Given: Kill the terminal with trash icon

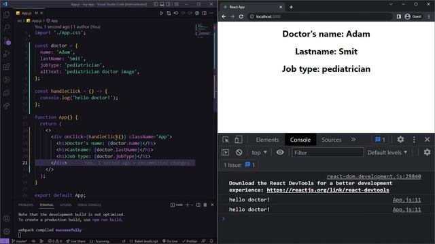Looking at the screenshot, I should point(205,205).
